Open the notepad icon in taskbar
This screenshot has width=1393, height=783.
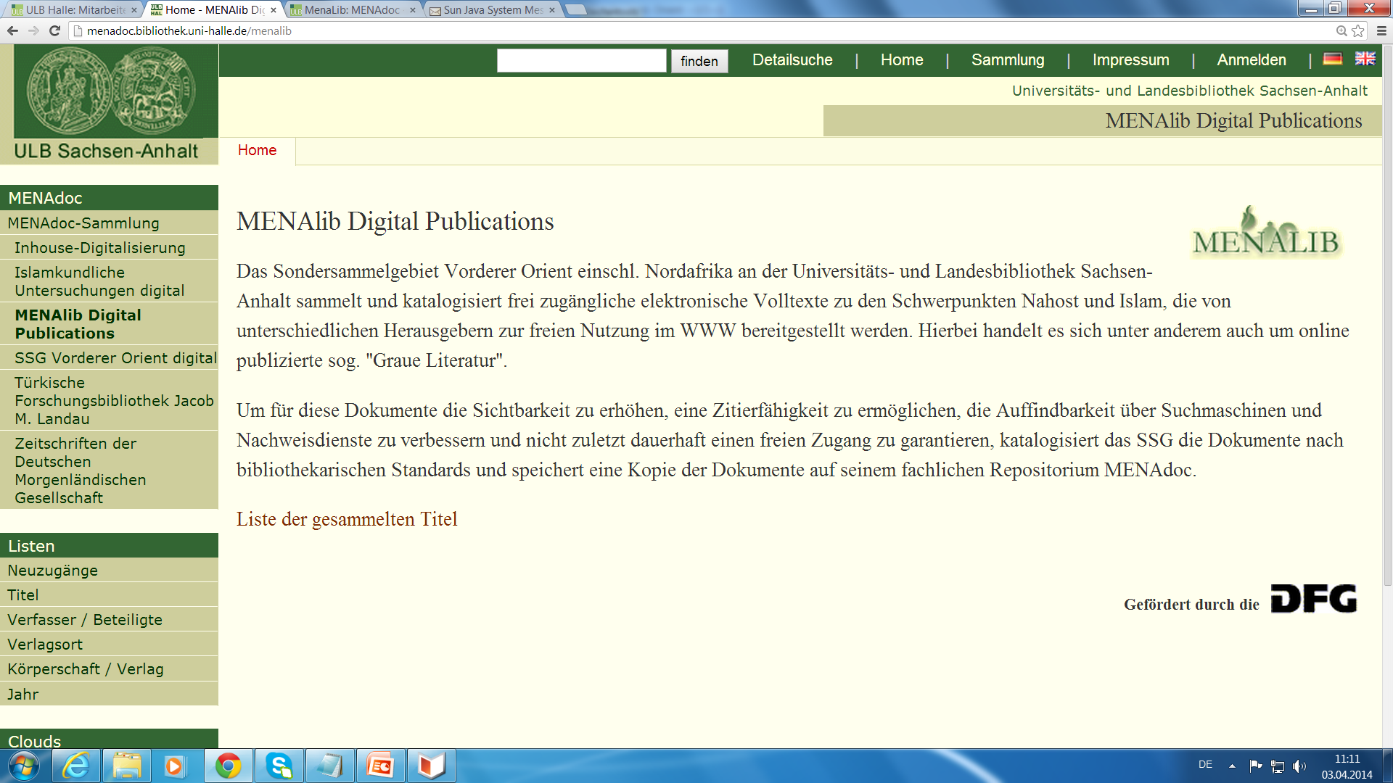[x=329, y=766]
